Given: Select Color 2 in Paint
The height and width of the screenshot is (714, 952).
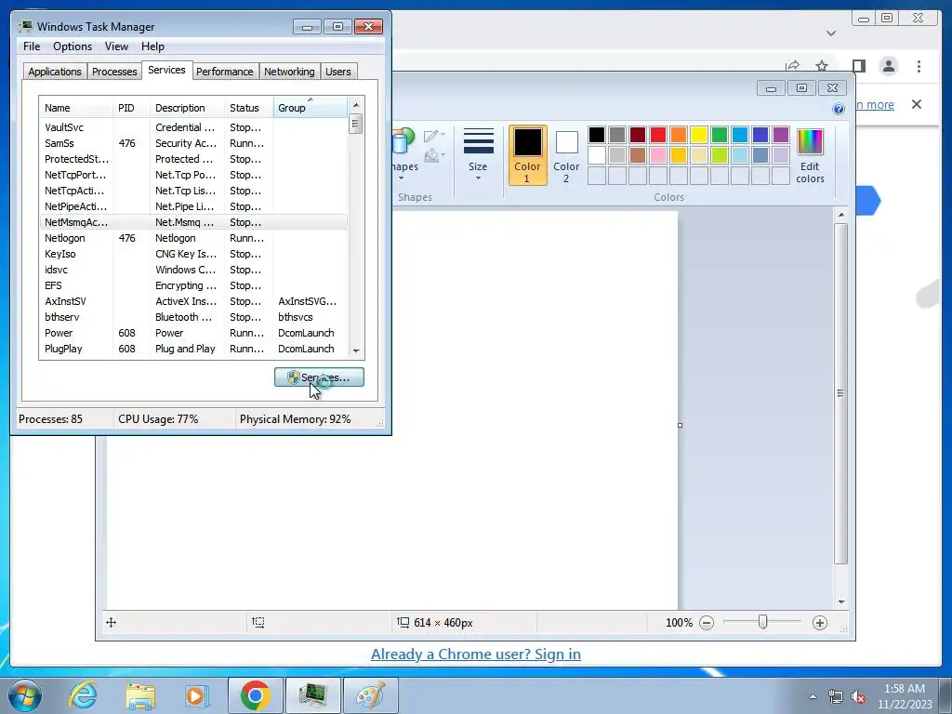Looking at the screenshot, I should tap(566, 155).
